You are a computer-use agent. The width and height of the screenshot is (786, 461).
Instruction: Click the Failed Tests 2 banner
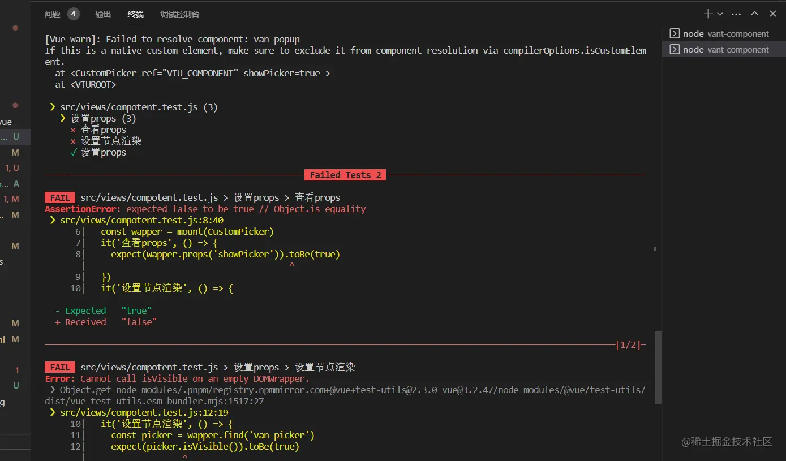pyautogui.click(x=345, y=175)
